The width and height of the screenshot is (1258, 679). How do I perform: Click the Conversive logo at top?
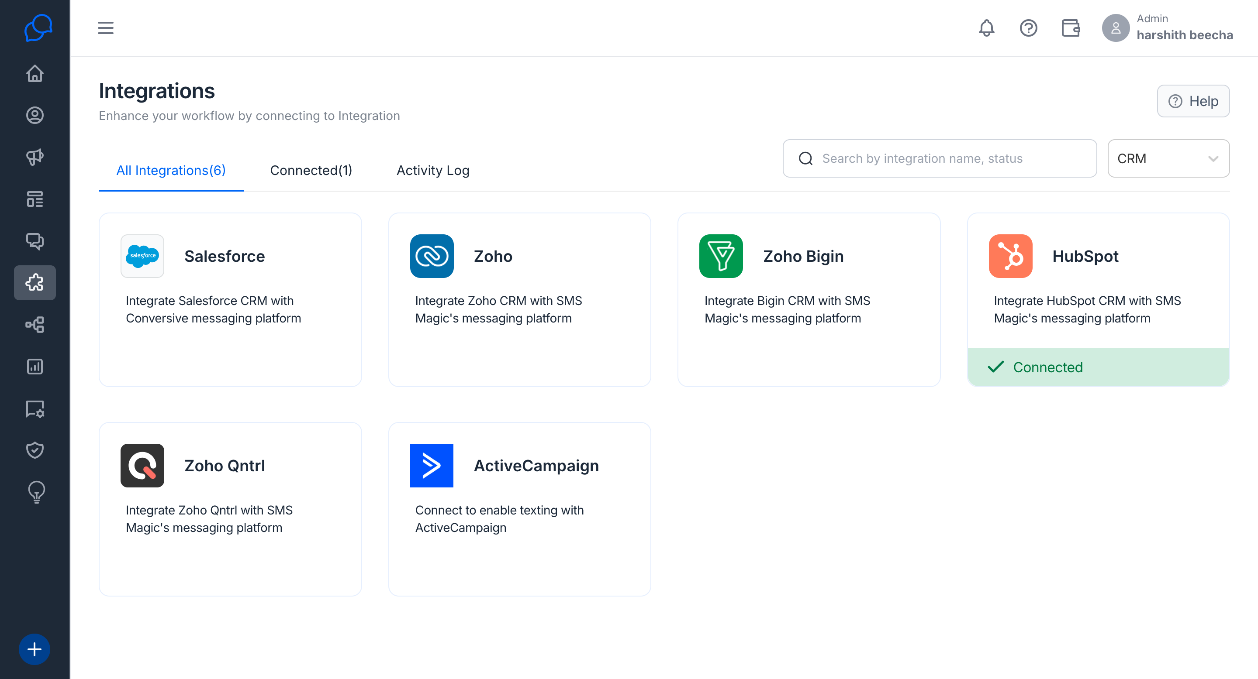38,28
